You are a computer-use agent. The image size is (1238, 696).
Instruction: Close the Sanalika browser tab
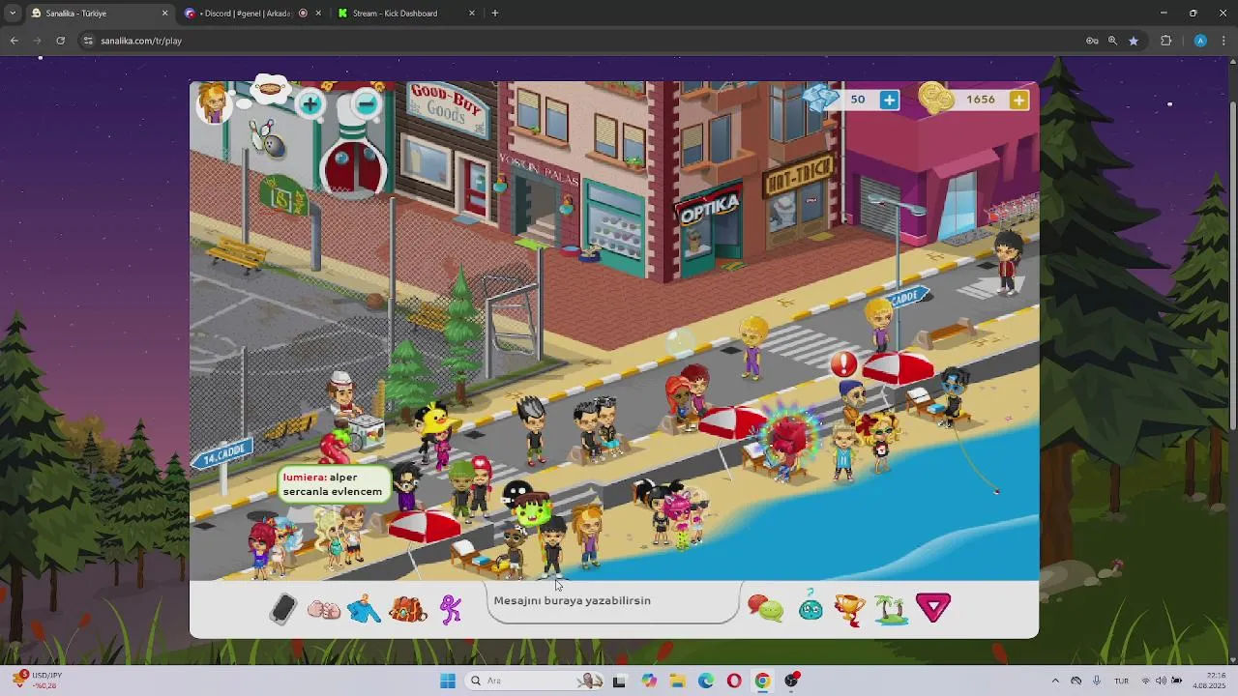164,14
